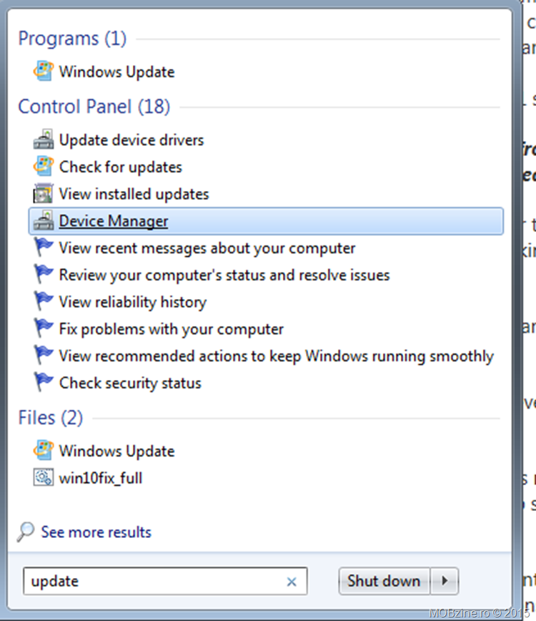Click the Update device drivers icon
The width and height of the screenshot is (536, 621).
tap(44, 140)
